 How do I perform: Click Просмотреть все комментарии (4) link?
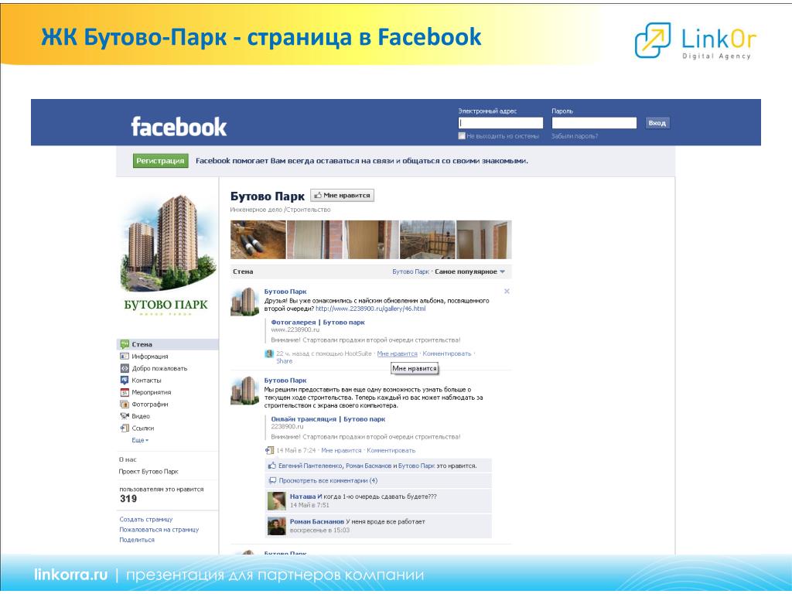(328, 481)
